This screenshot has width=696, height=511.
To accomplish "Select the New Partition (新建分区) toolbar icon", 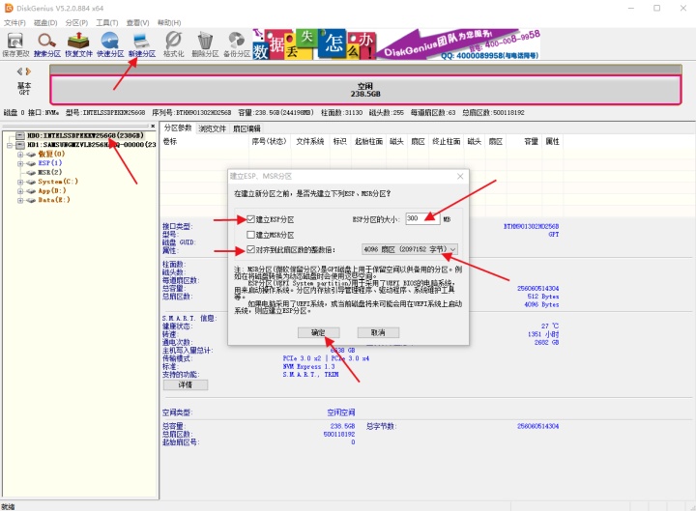I will [x=142, y=44].
